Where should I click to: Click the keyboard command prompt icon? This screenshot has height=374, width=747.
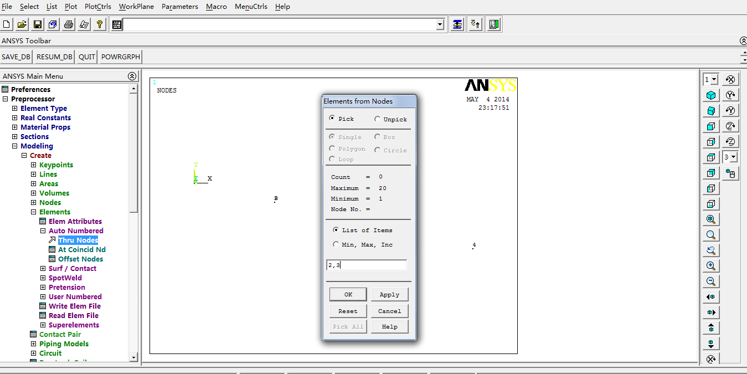click(x=117, y=24)
